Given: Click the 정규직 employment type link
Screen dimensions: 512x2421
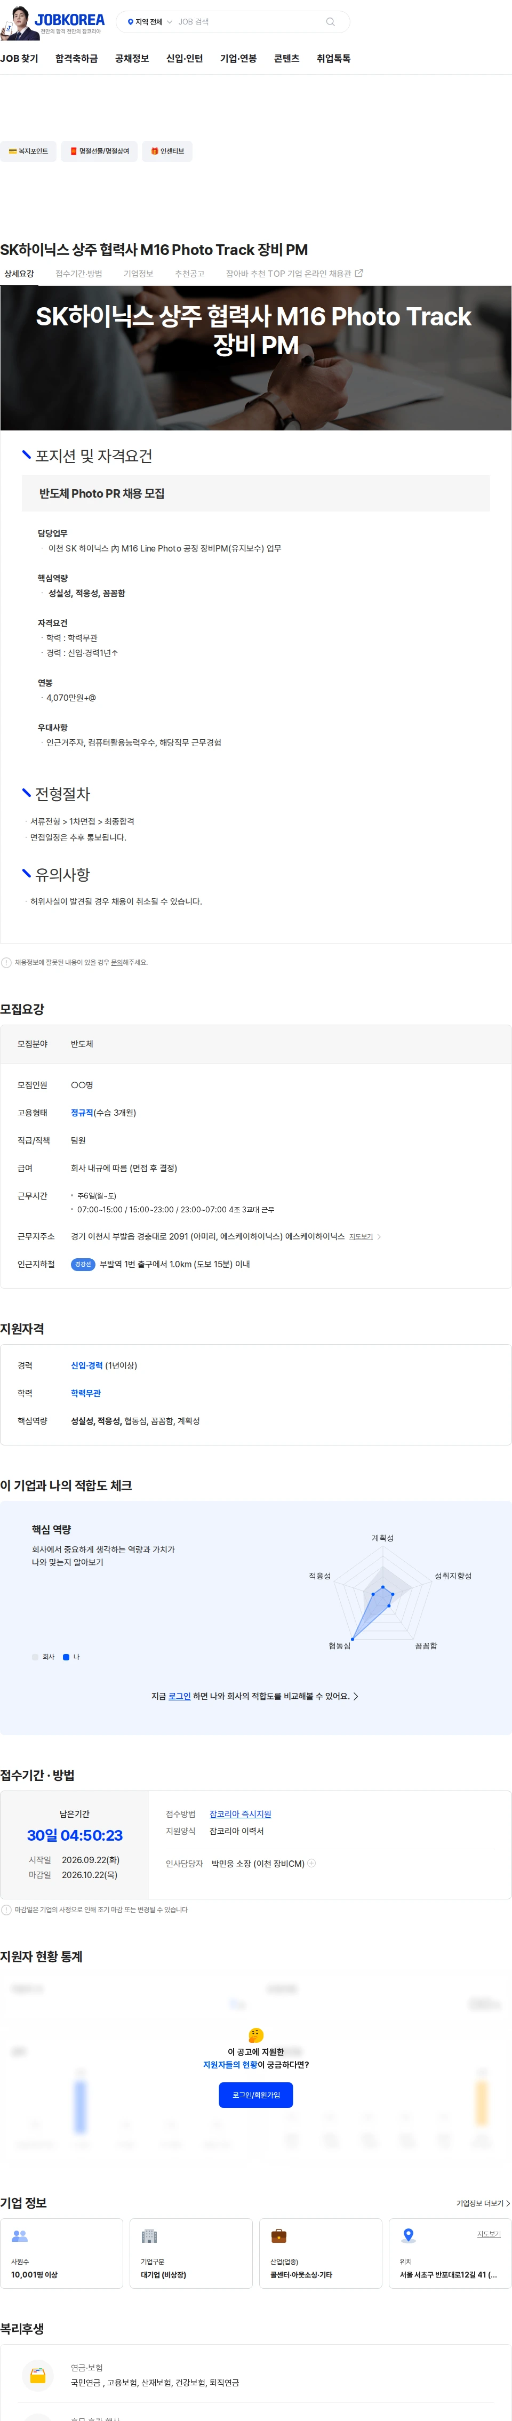Looking at the screenshot, I should click(x=83, y=1113).
